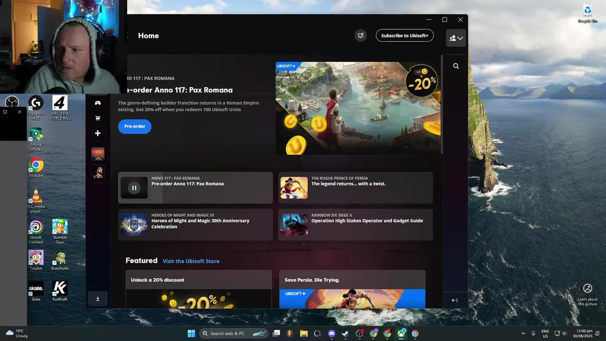The width and height of the screenshot is (606, 341).
Task: Click the microphone tray icon
Action: click(534, 333)
